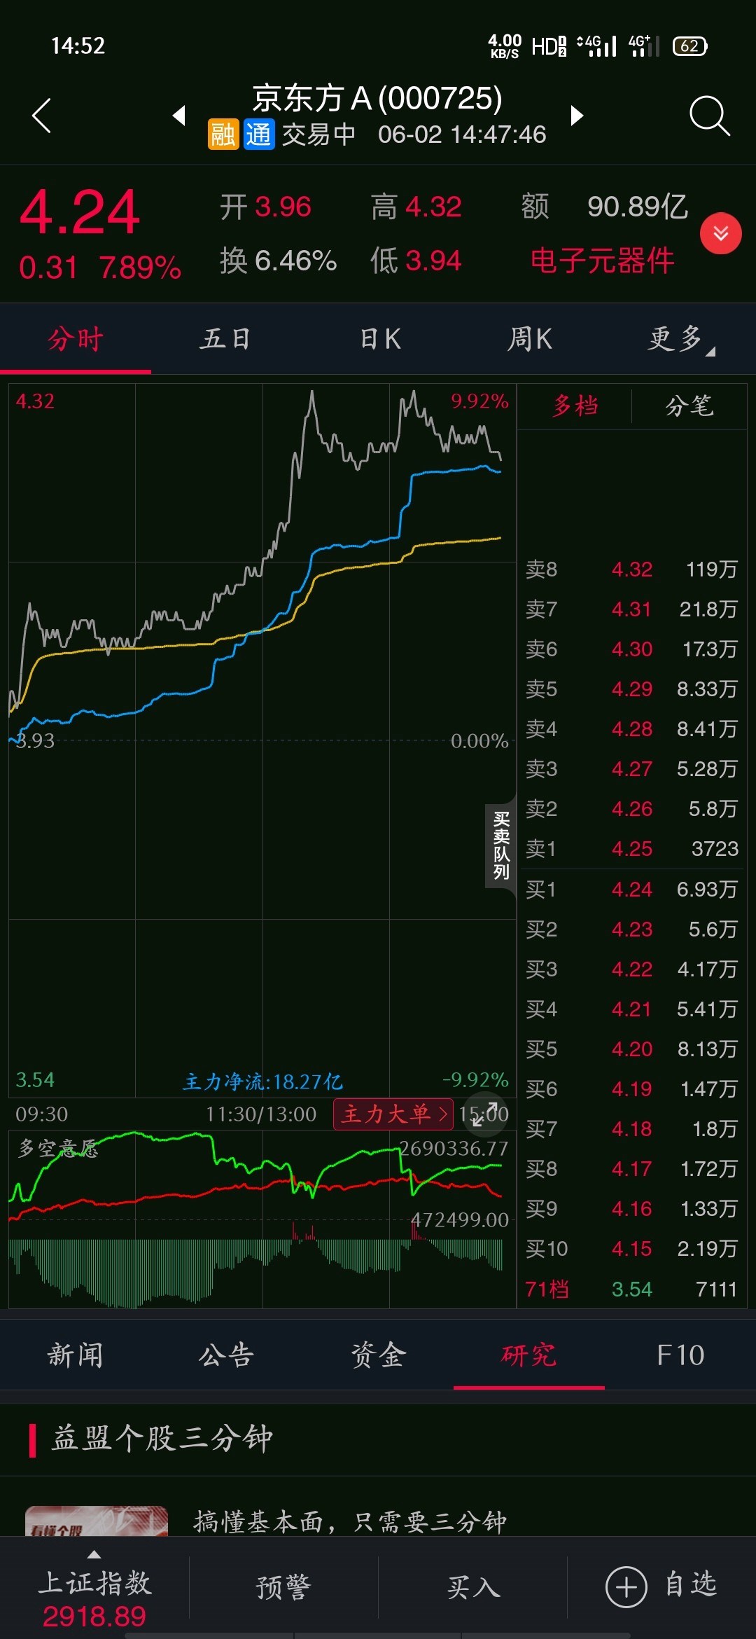Expand quote details with red chevron button
The image size is (756, 1639).
pos(721,233)
